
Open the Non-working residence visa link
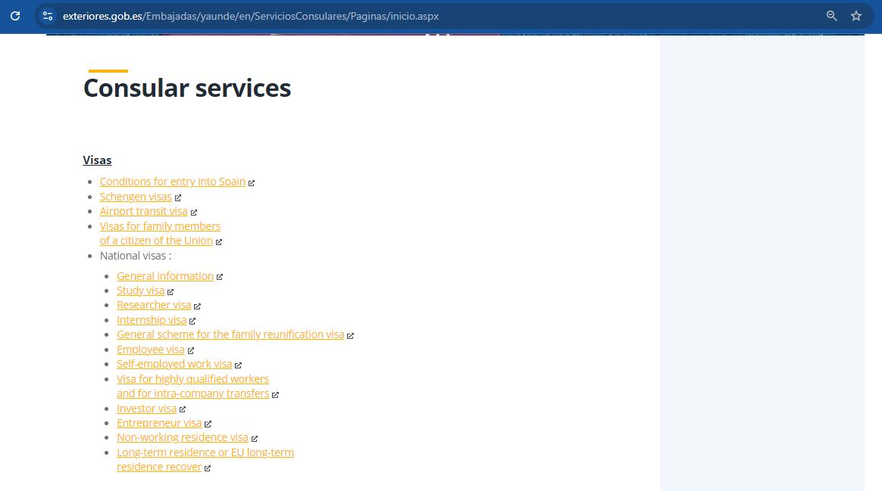click(182, 437)
